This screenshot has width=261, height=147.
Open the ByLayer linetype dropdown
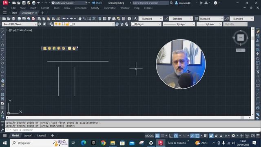(x=179, y=24)
